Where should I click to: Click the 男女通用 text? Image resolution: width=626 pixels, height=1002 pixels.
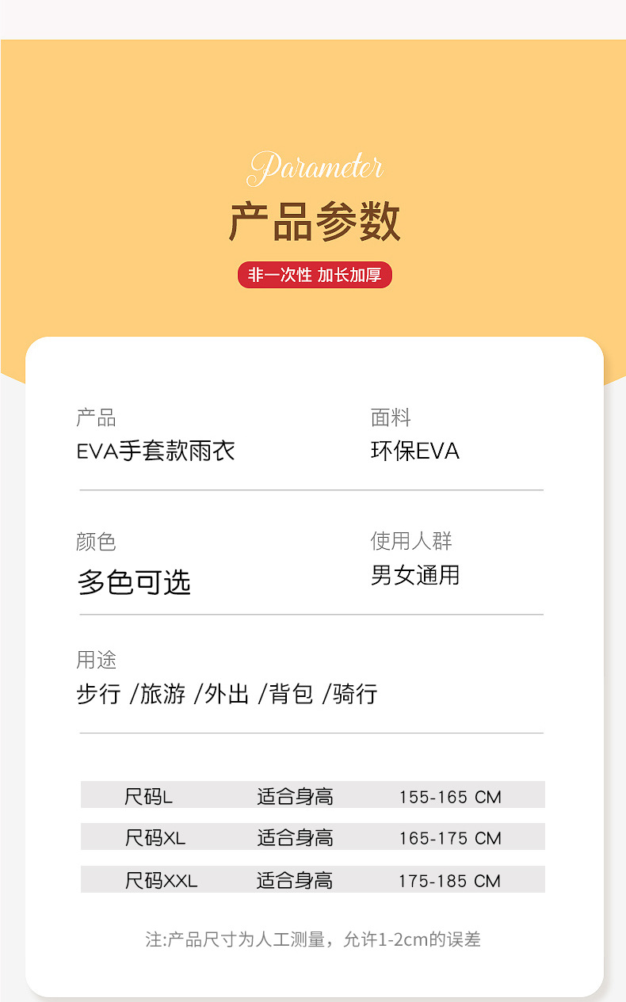414,575
